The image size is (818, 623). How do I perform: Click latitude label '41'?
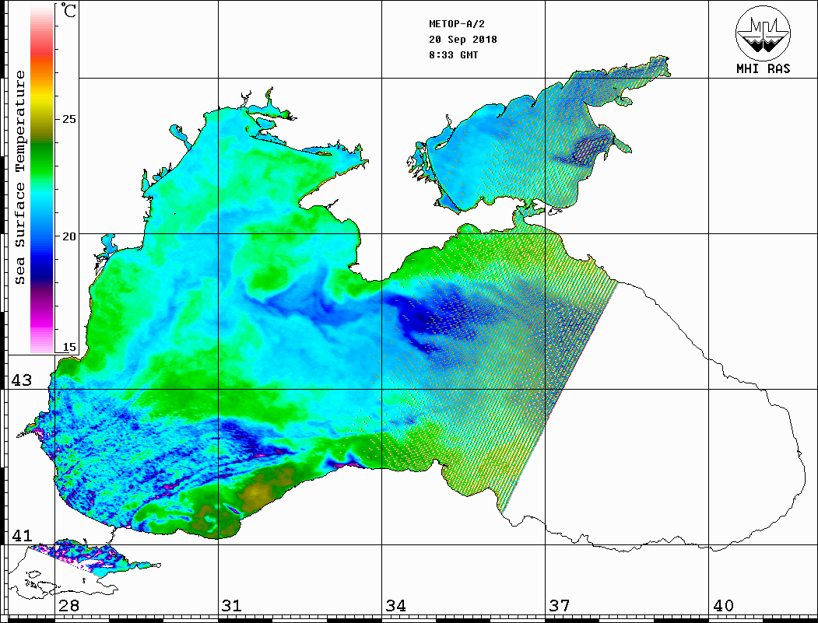coord(22,535)
